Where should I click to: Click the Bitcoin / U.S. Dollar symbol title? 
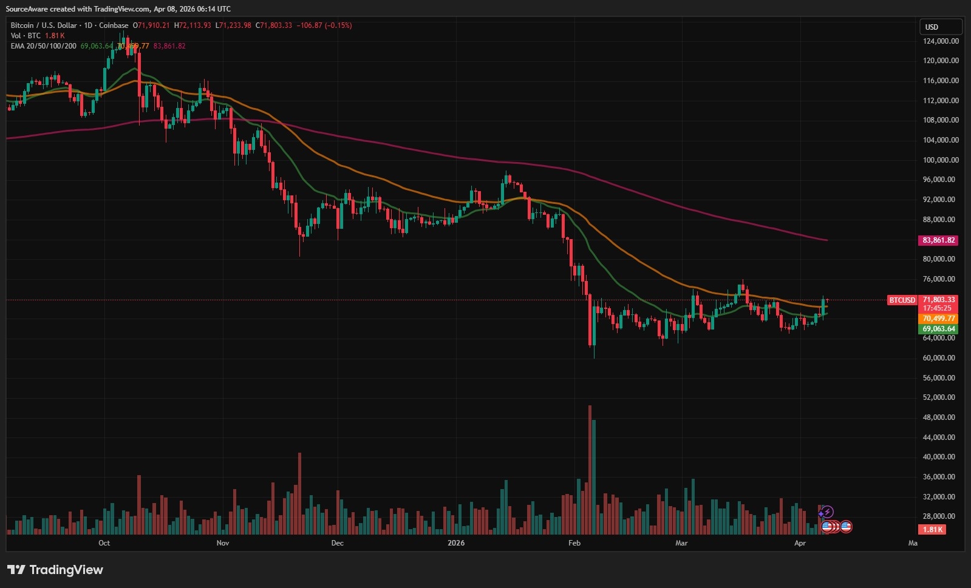[x=69, y=25]
